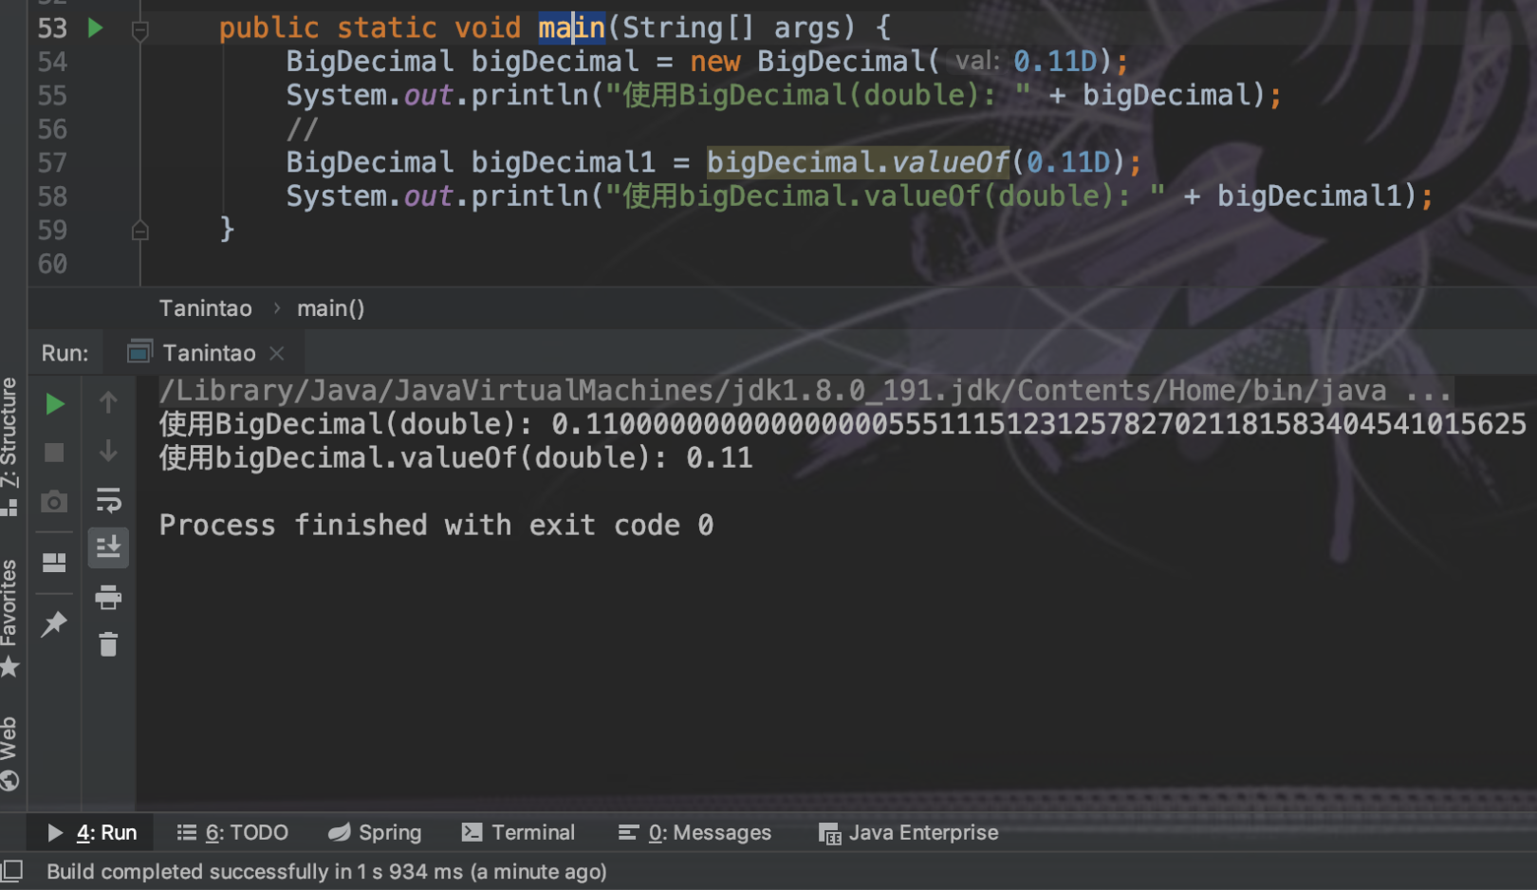Restore layout using the layout icon
This screenshot has width=1537, height=890.
click(54, 563)
